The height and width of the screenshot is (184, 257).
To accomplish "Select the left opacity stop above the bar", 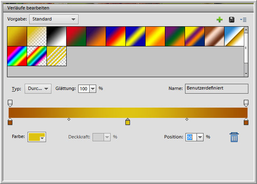I will coord(10,103).
